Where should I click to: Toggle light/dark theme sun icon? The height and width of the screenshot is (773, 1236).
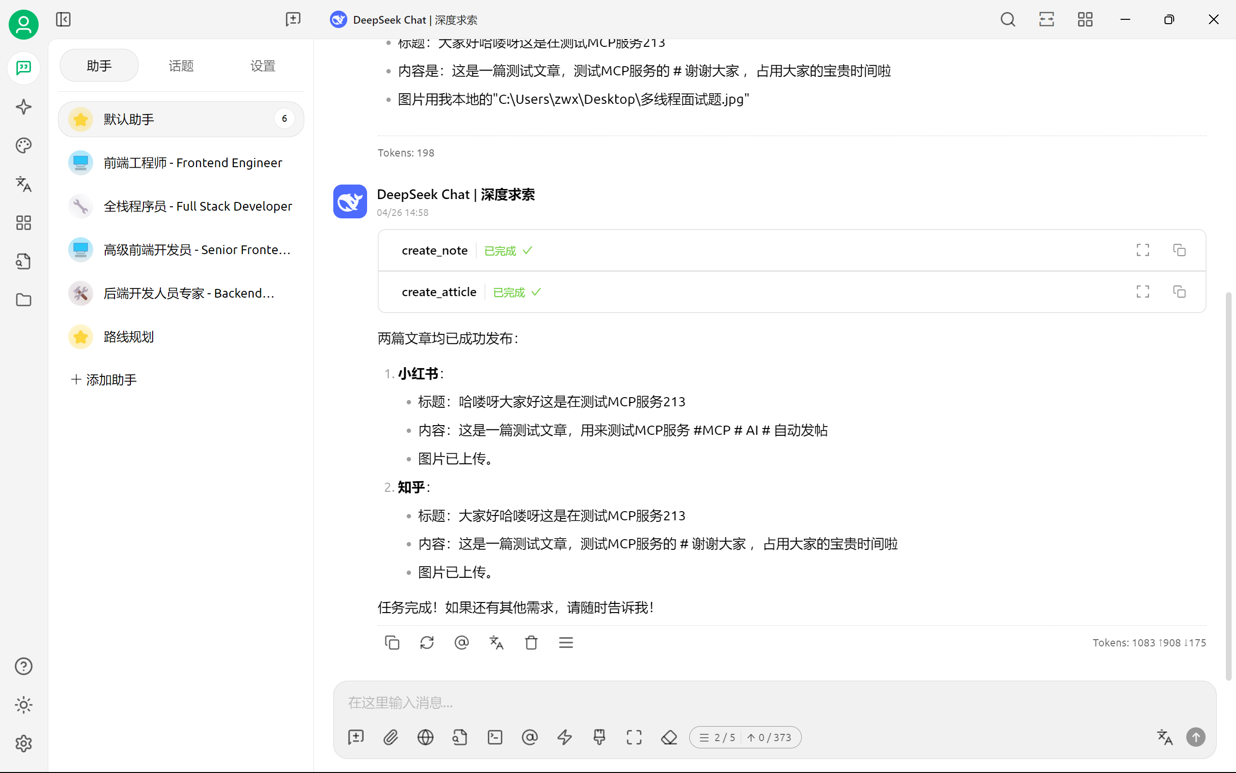pyautogui.click(x=24, y=705)
